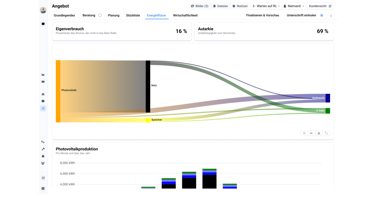
Task: Click 'Unabhängigkeit vom Stromnetz.' description
Action: click(217, 33)
